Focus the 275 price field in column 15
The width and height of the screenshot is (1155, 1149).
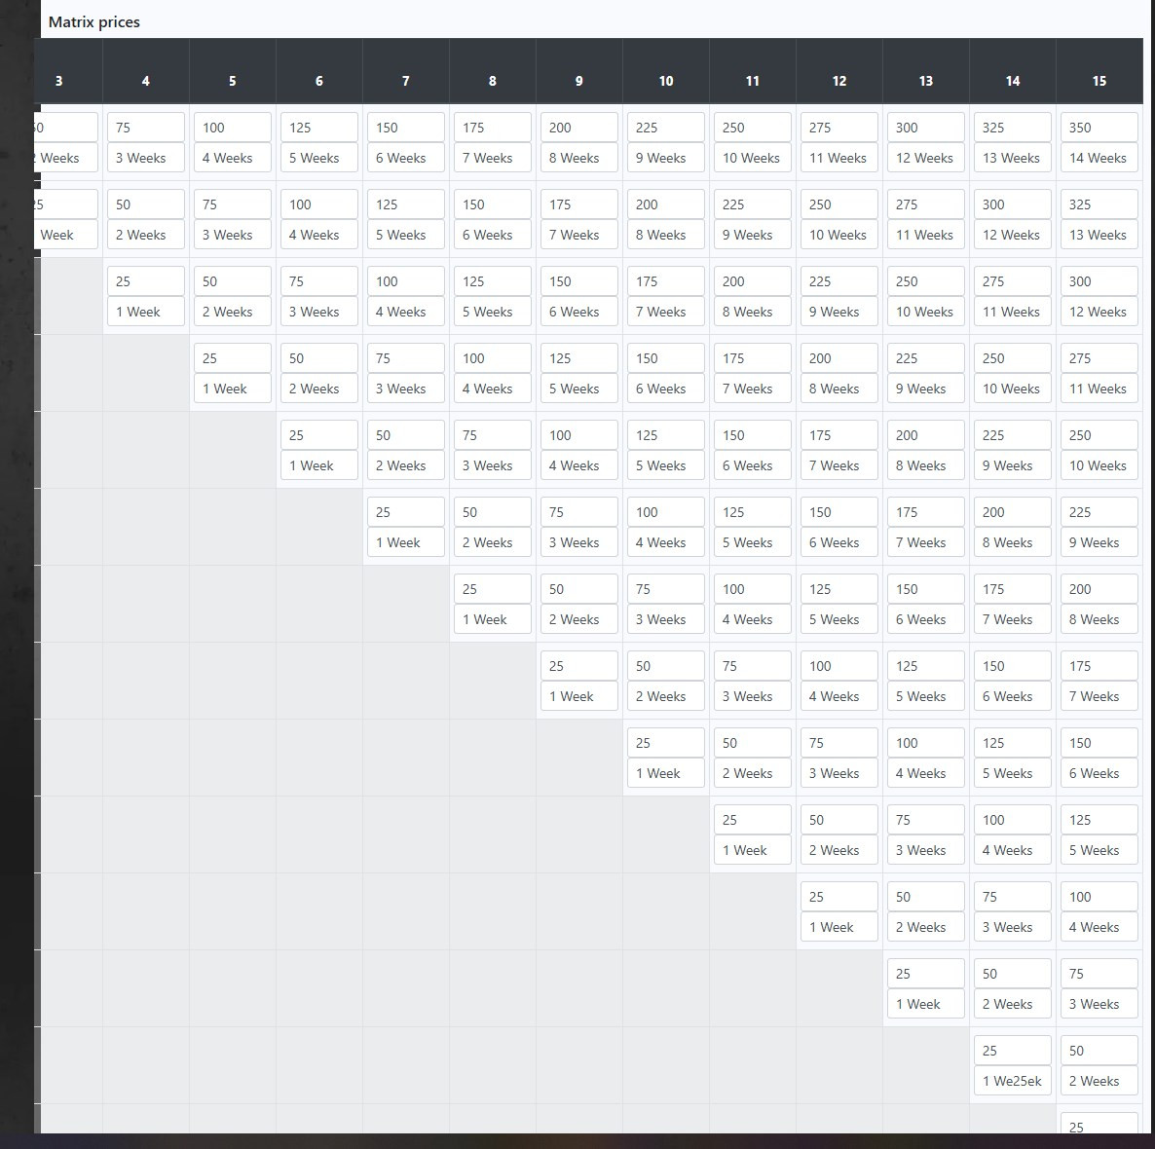click(1099, 358)
